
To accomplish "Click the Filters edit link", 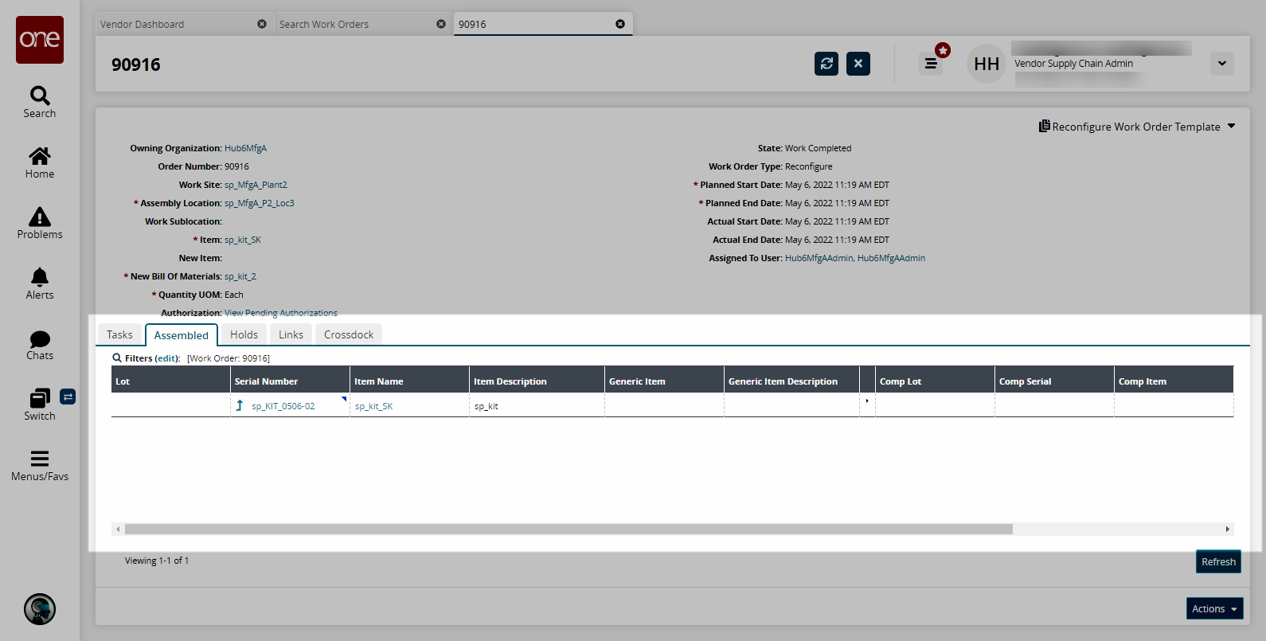I will (167, 358).
